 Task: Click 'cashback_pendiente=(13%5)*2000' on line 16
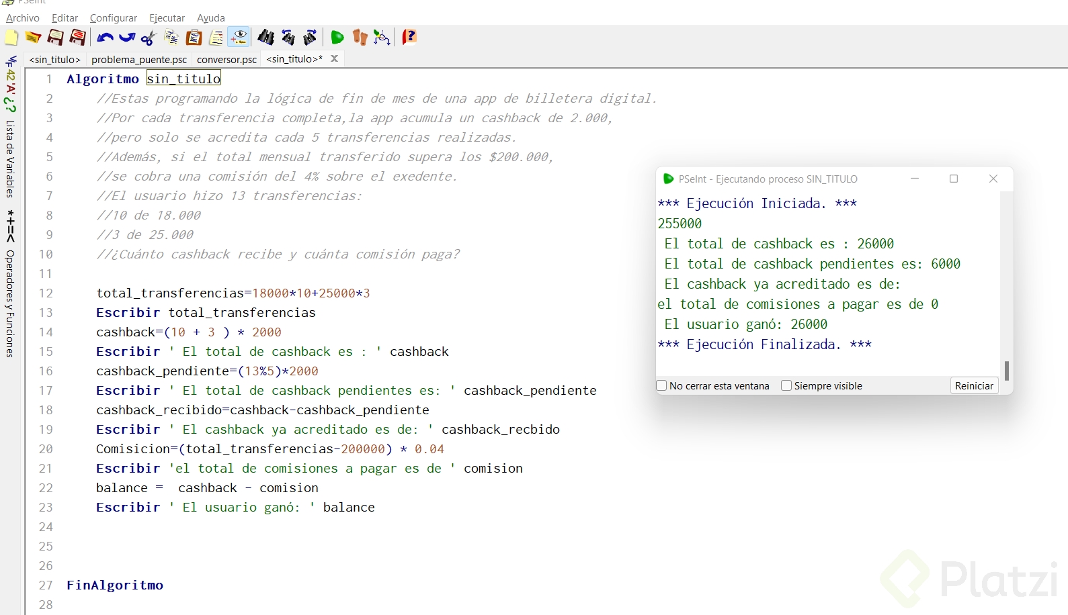coord(207,371)
